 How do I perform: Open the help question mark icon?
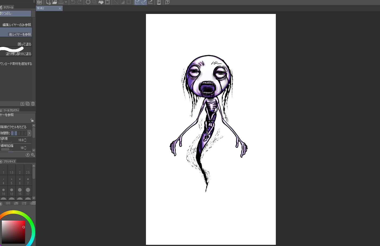[167, 2]
